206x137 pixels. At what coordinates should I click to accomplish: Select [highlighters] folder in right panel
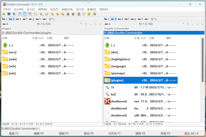141,59
